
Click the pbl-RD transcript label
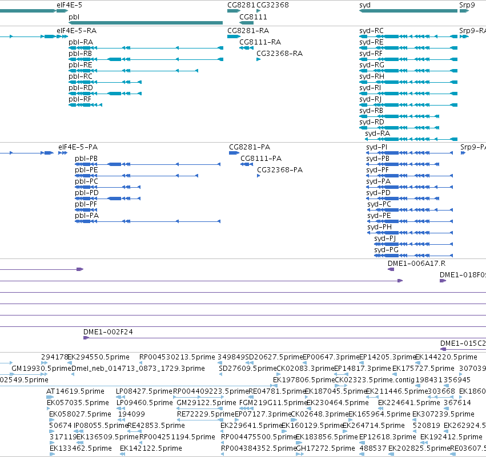click(81, 88)
